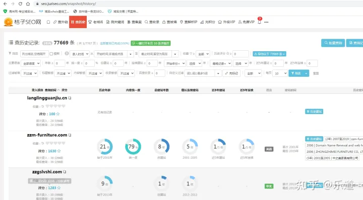363x200 pixels.
Task: Click the browser home icon
Action: coord(28,4)
